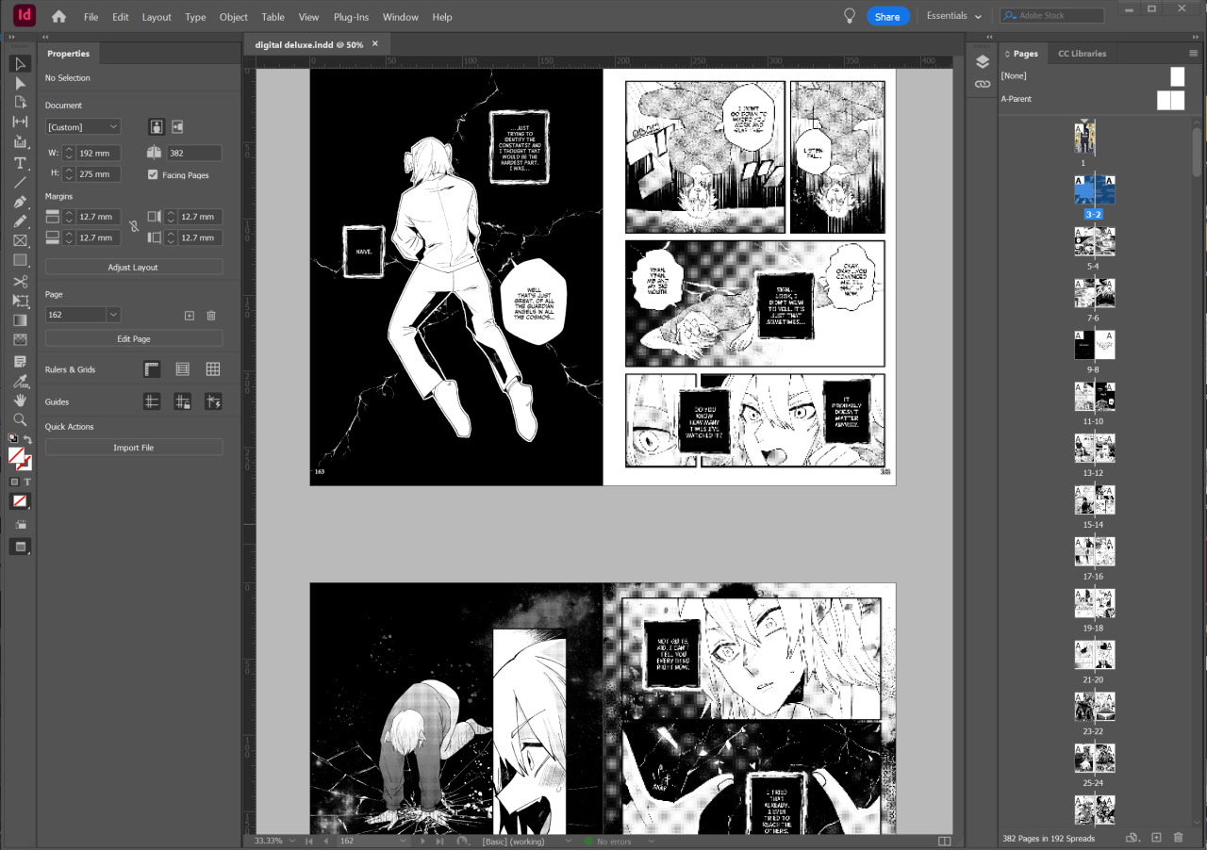
Task: Click the Adjust Layout button
Action: pos(134,268)
